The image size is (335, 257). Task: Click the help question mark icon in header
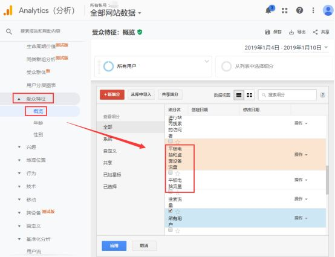pos(299,10)
